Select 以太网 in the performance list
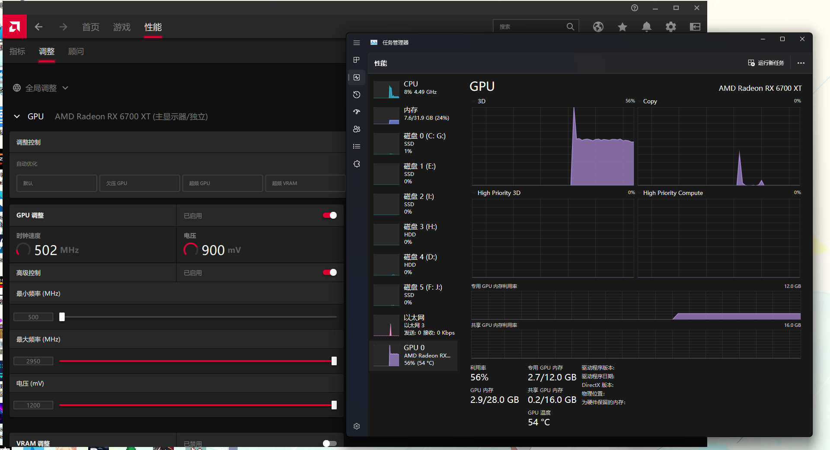The width and height of the screenshot is (830, 450). coord(413,326)
